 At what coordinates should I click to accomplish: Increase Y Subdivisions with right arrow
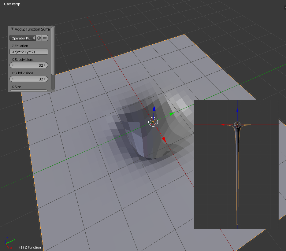click(45, 79)
